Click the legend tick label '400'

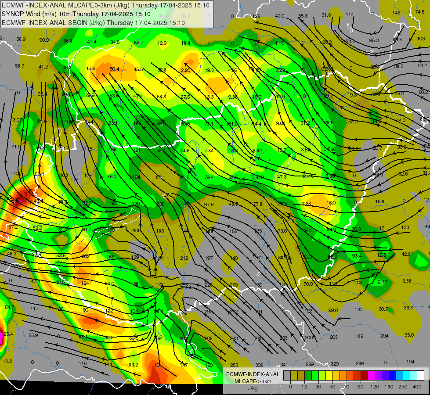(x=417, y=387)
